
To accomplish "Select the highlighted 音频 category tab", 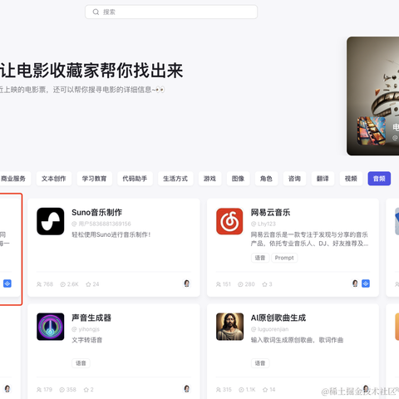I will pos(379,179).
